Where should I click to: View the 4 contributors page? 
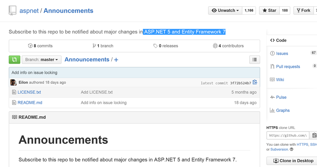pyautogui.click(x=228, y=46)
